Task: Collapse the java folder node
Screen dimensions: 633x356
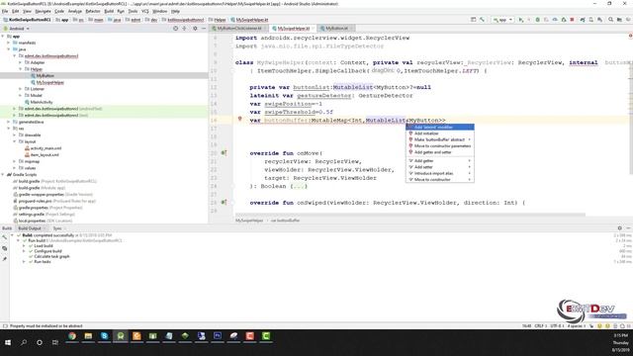Action: (x=9, y=49)
